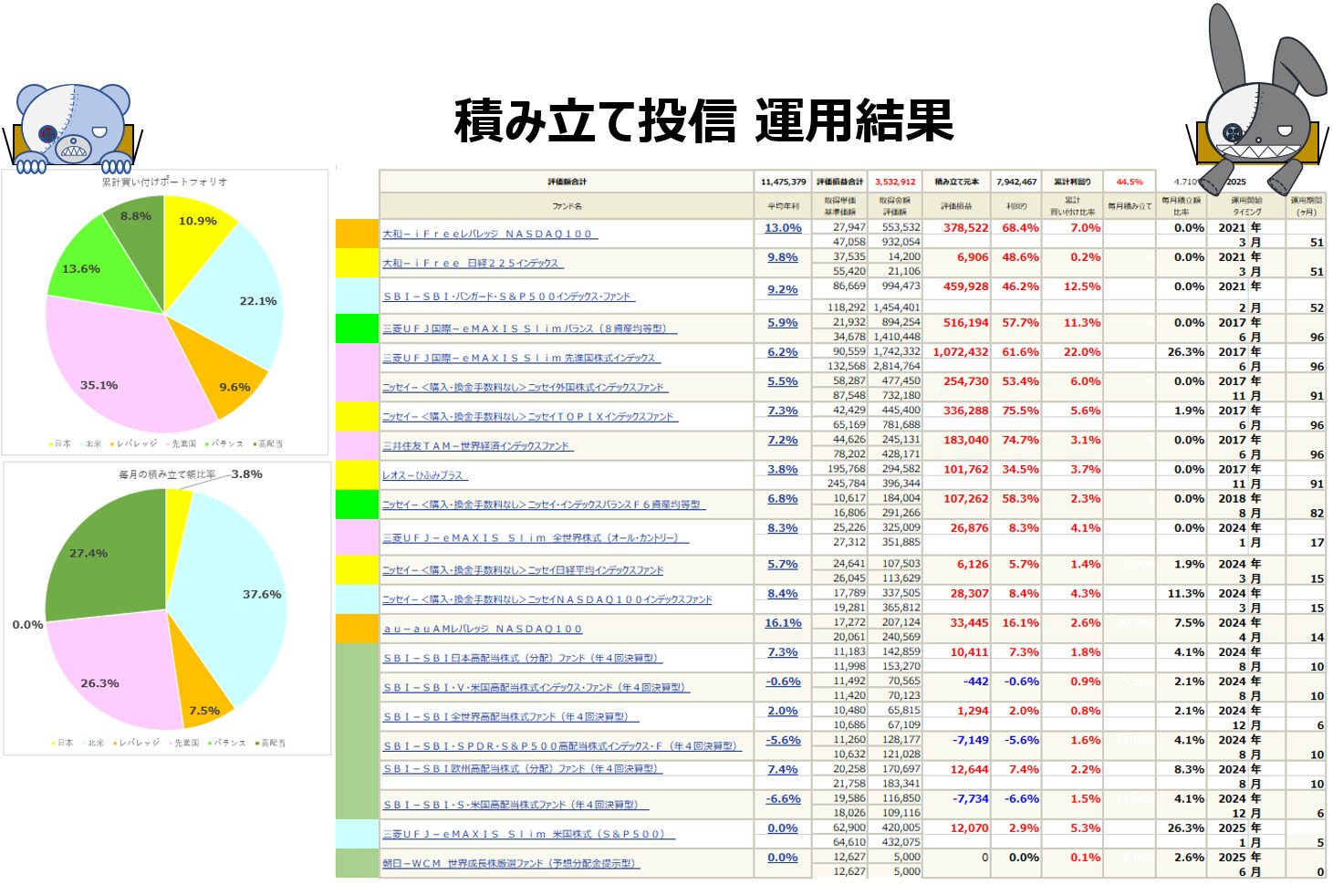Open eMAXIS Slim バランス(8資産均等型) link
This screenshot has height=885, width=1333.
pos(528,328)
